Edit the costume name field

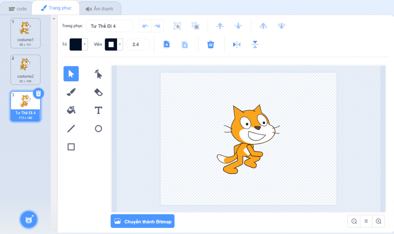tap(110, 26)
